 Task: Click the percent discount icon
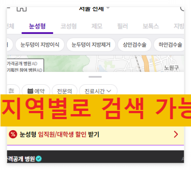click(13, 134)
